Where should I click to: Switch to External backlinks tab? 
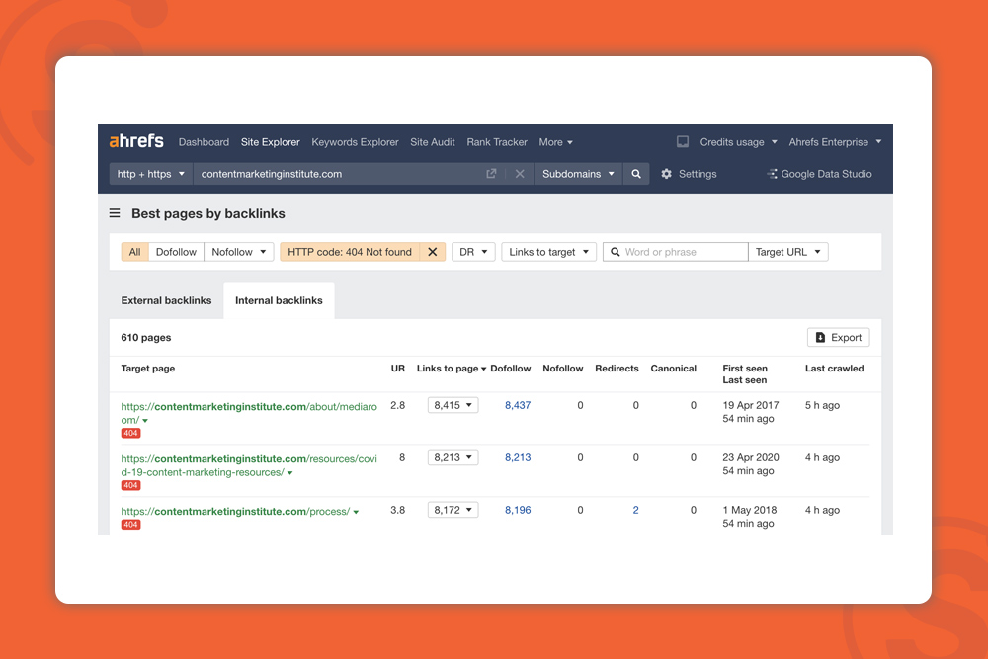pos(166,300)
